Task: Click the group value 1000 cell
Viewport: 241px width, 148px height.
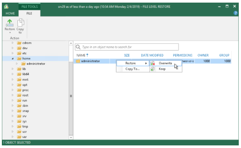Action: pyautogui.click(x=227, y=61)
